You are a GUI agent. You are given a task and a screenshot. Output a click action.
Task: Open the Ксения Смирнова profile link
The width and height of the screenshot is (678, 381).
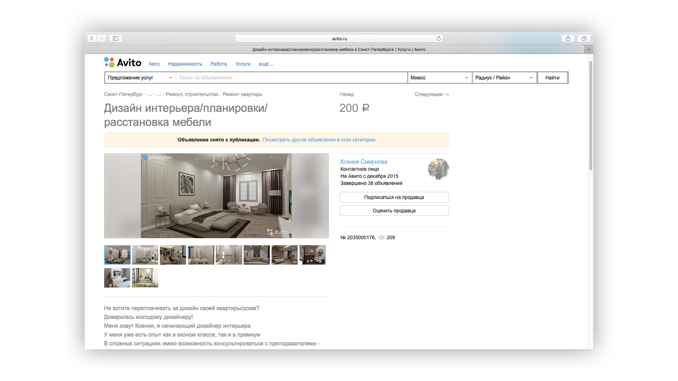pyautogui.click(x=364, y=162)
